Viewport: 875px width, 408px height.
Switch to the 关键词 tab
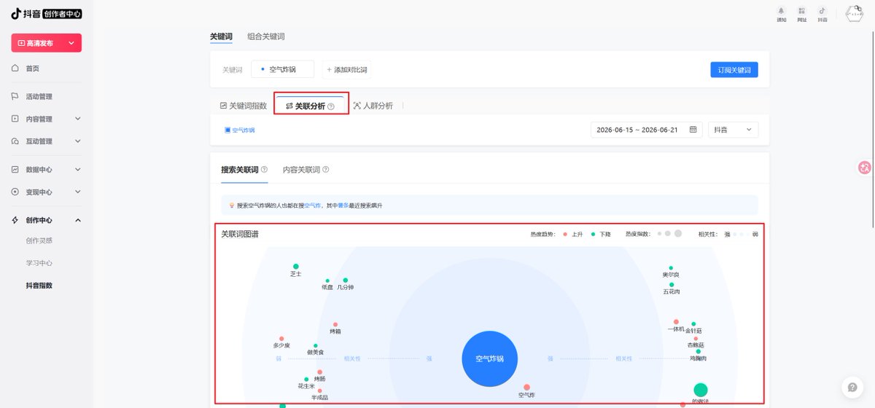click(x=222, y=36)
